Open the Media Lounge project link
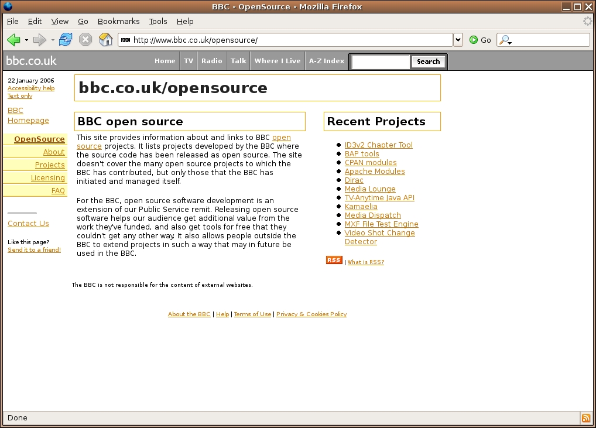This screenshot has width=596, height=428. click(x=370, y=189)
